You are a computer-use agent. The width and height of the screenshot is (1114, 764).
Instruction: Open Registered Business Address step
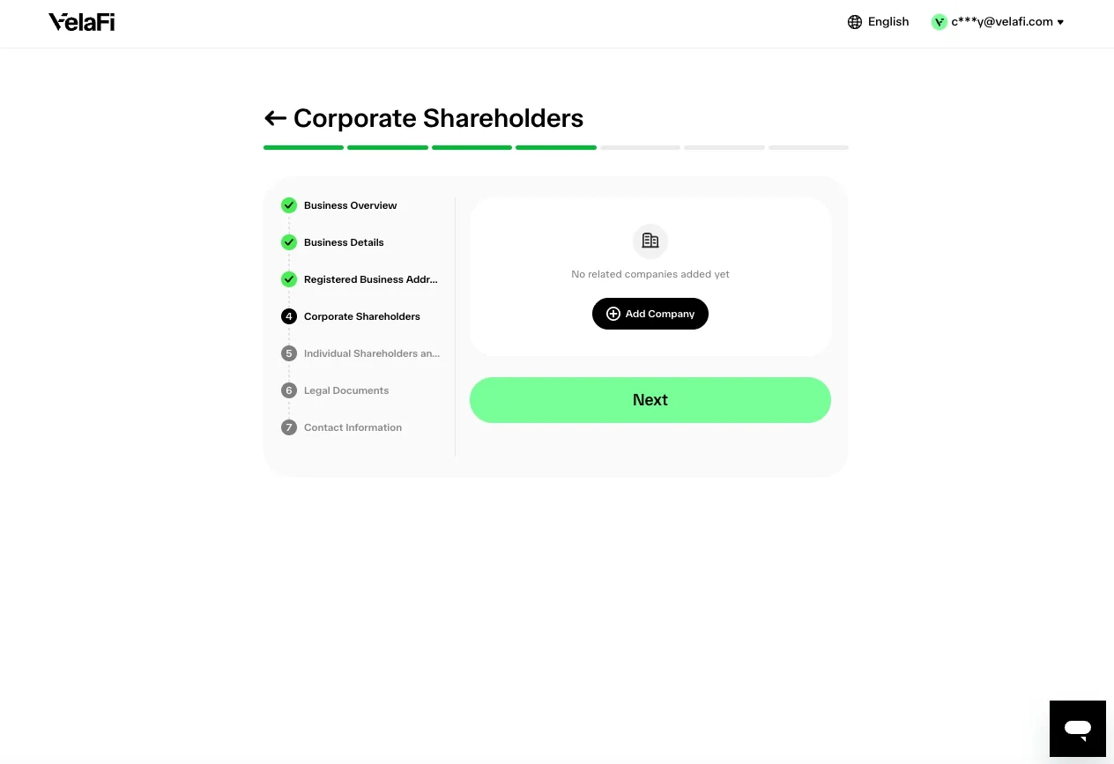click(371, 279)
